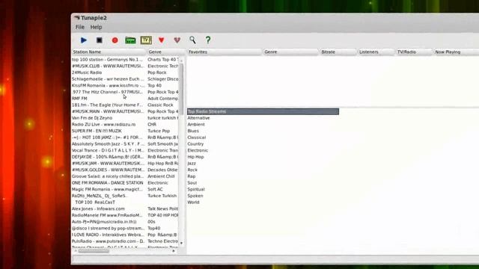Sort by the Station Name column header
Screen dimensions: 479x269
point(109,52)
